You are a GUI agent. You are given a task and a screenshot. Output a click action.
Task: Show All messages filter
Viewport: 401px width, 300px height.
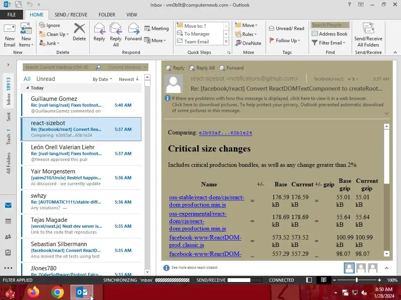pos(27,79)
